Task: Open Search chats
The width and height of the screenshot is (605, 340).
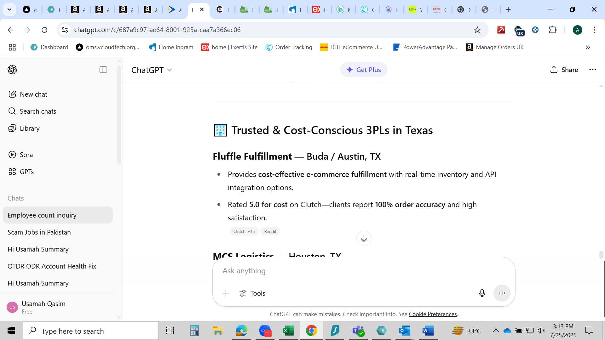Action: click(32, 111)
